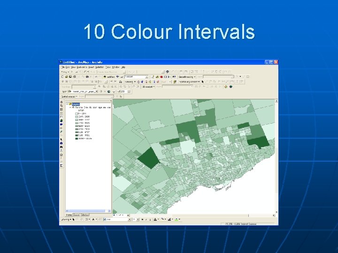
Task: Click the table of contents horizontal scrollbar
Action: pyautogui.click(x=88, y=211)
